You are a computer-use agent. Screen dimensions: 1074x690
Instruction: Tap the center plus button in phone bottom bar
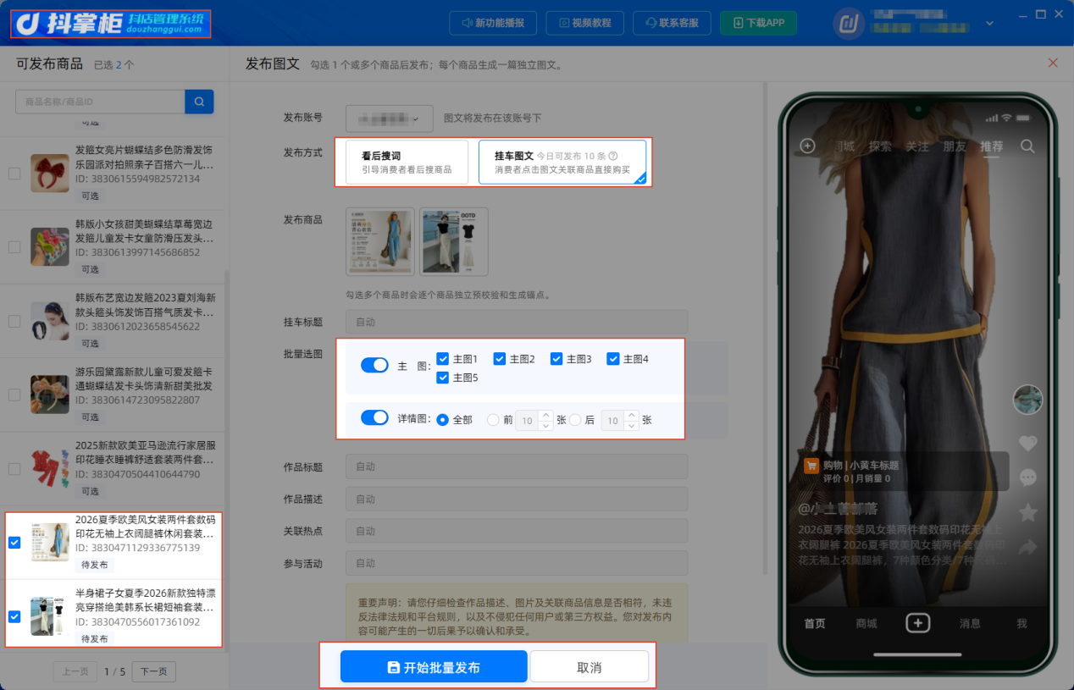click(918, 623)
